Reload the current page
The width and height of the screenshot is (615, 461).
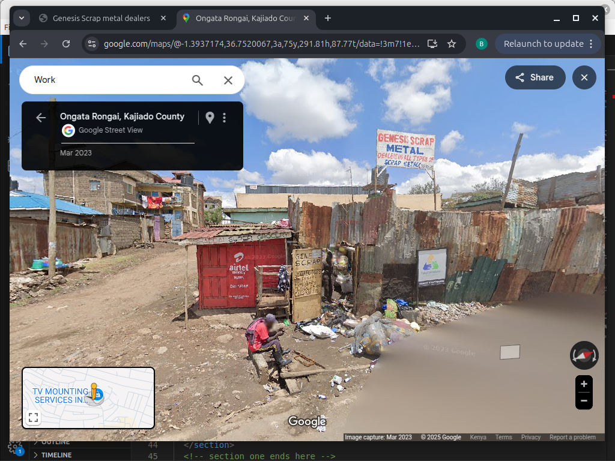point(66,44)
